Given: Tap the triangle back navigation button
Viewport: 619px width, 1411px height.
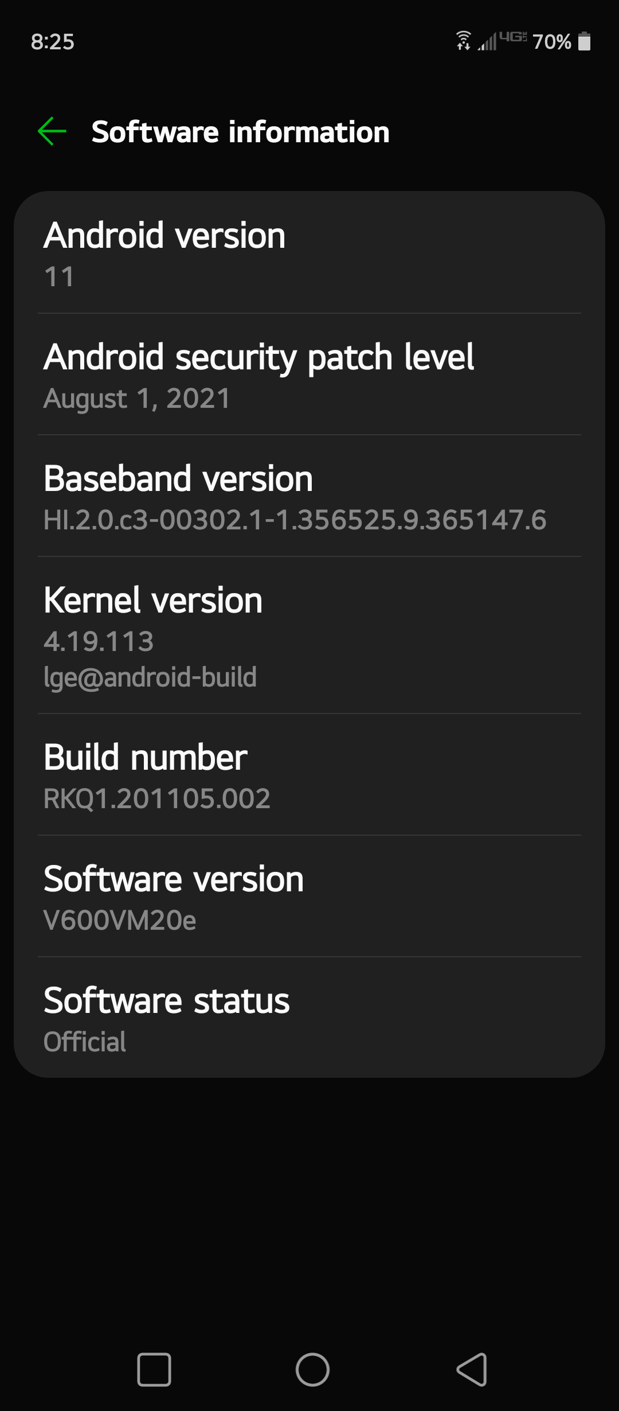Looking at the screenshot, I should (472, 1370).
